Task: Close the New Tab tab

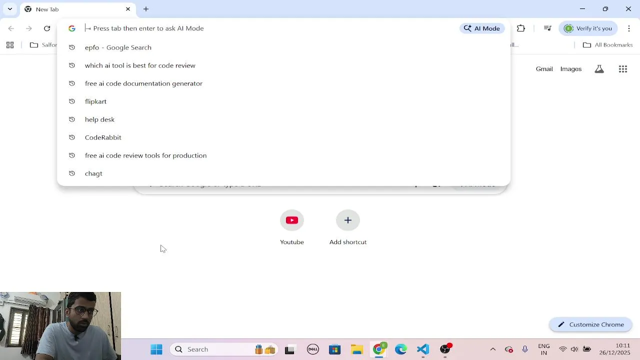Action: pyautogui.click(x=127, y=9)
